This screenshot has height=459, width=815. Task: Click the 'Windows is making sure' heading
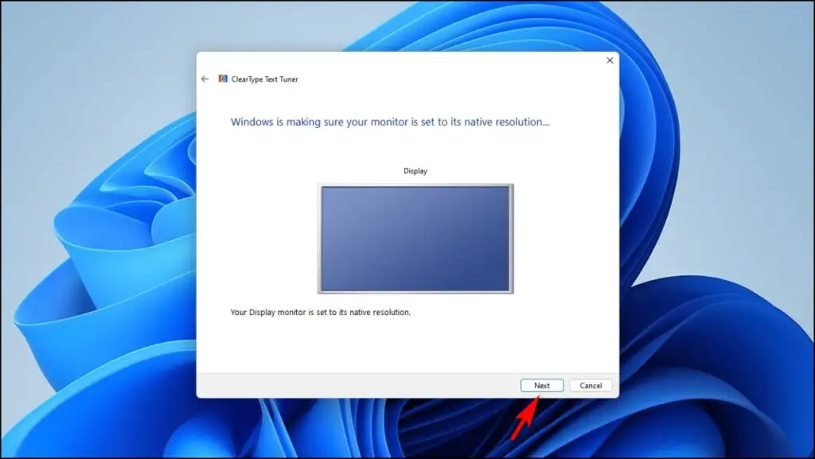click(x=390, y=122)
